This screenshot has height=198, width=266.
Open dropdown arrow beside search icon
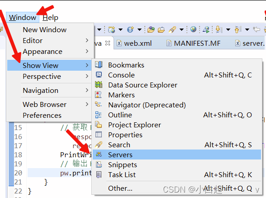[182, 30]
